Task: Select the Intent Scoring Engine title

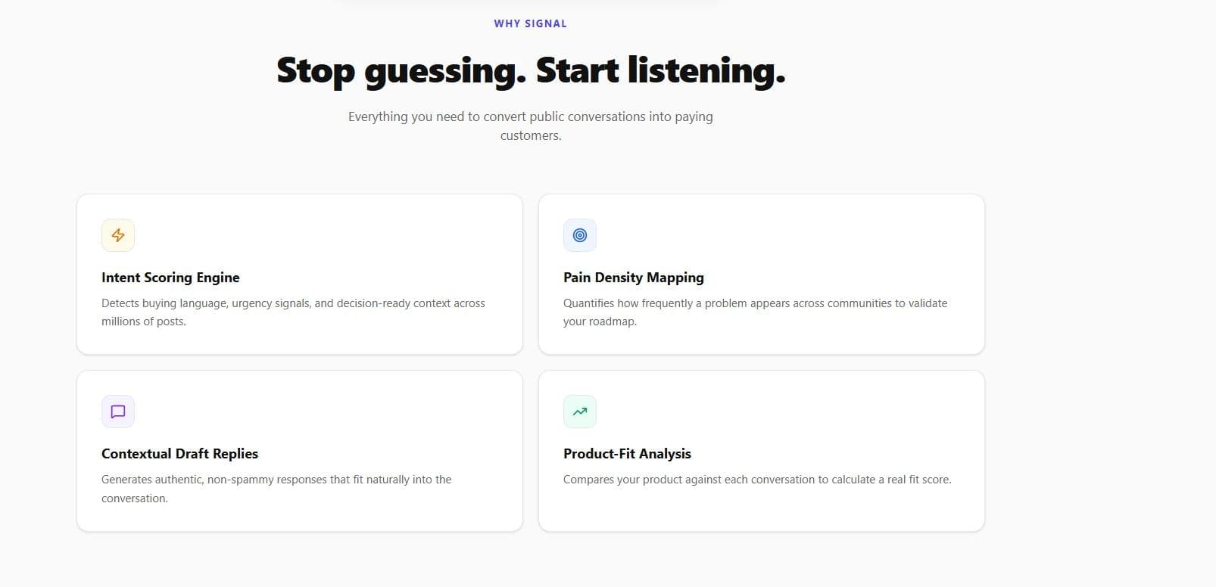Action: [x=170, y=278]
